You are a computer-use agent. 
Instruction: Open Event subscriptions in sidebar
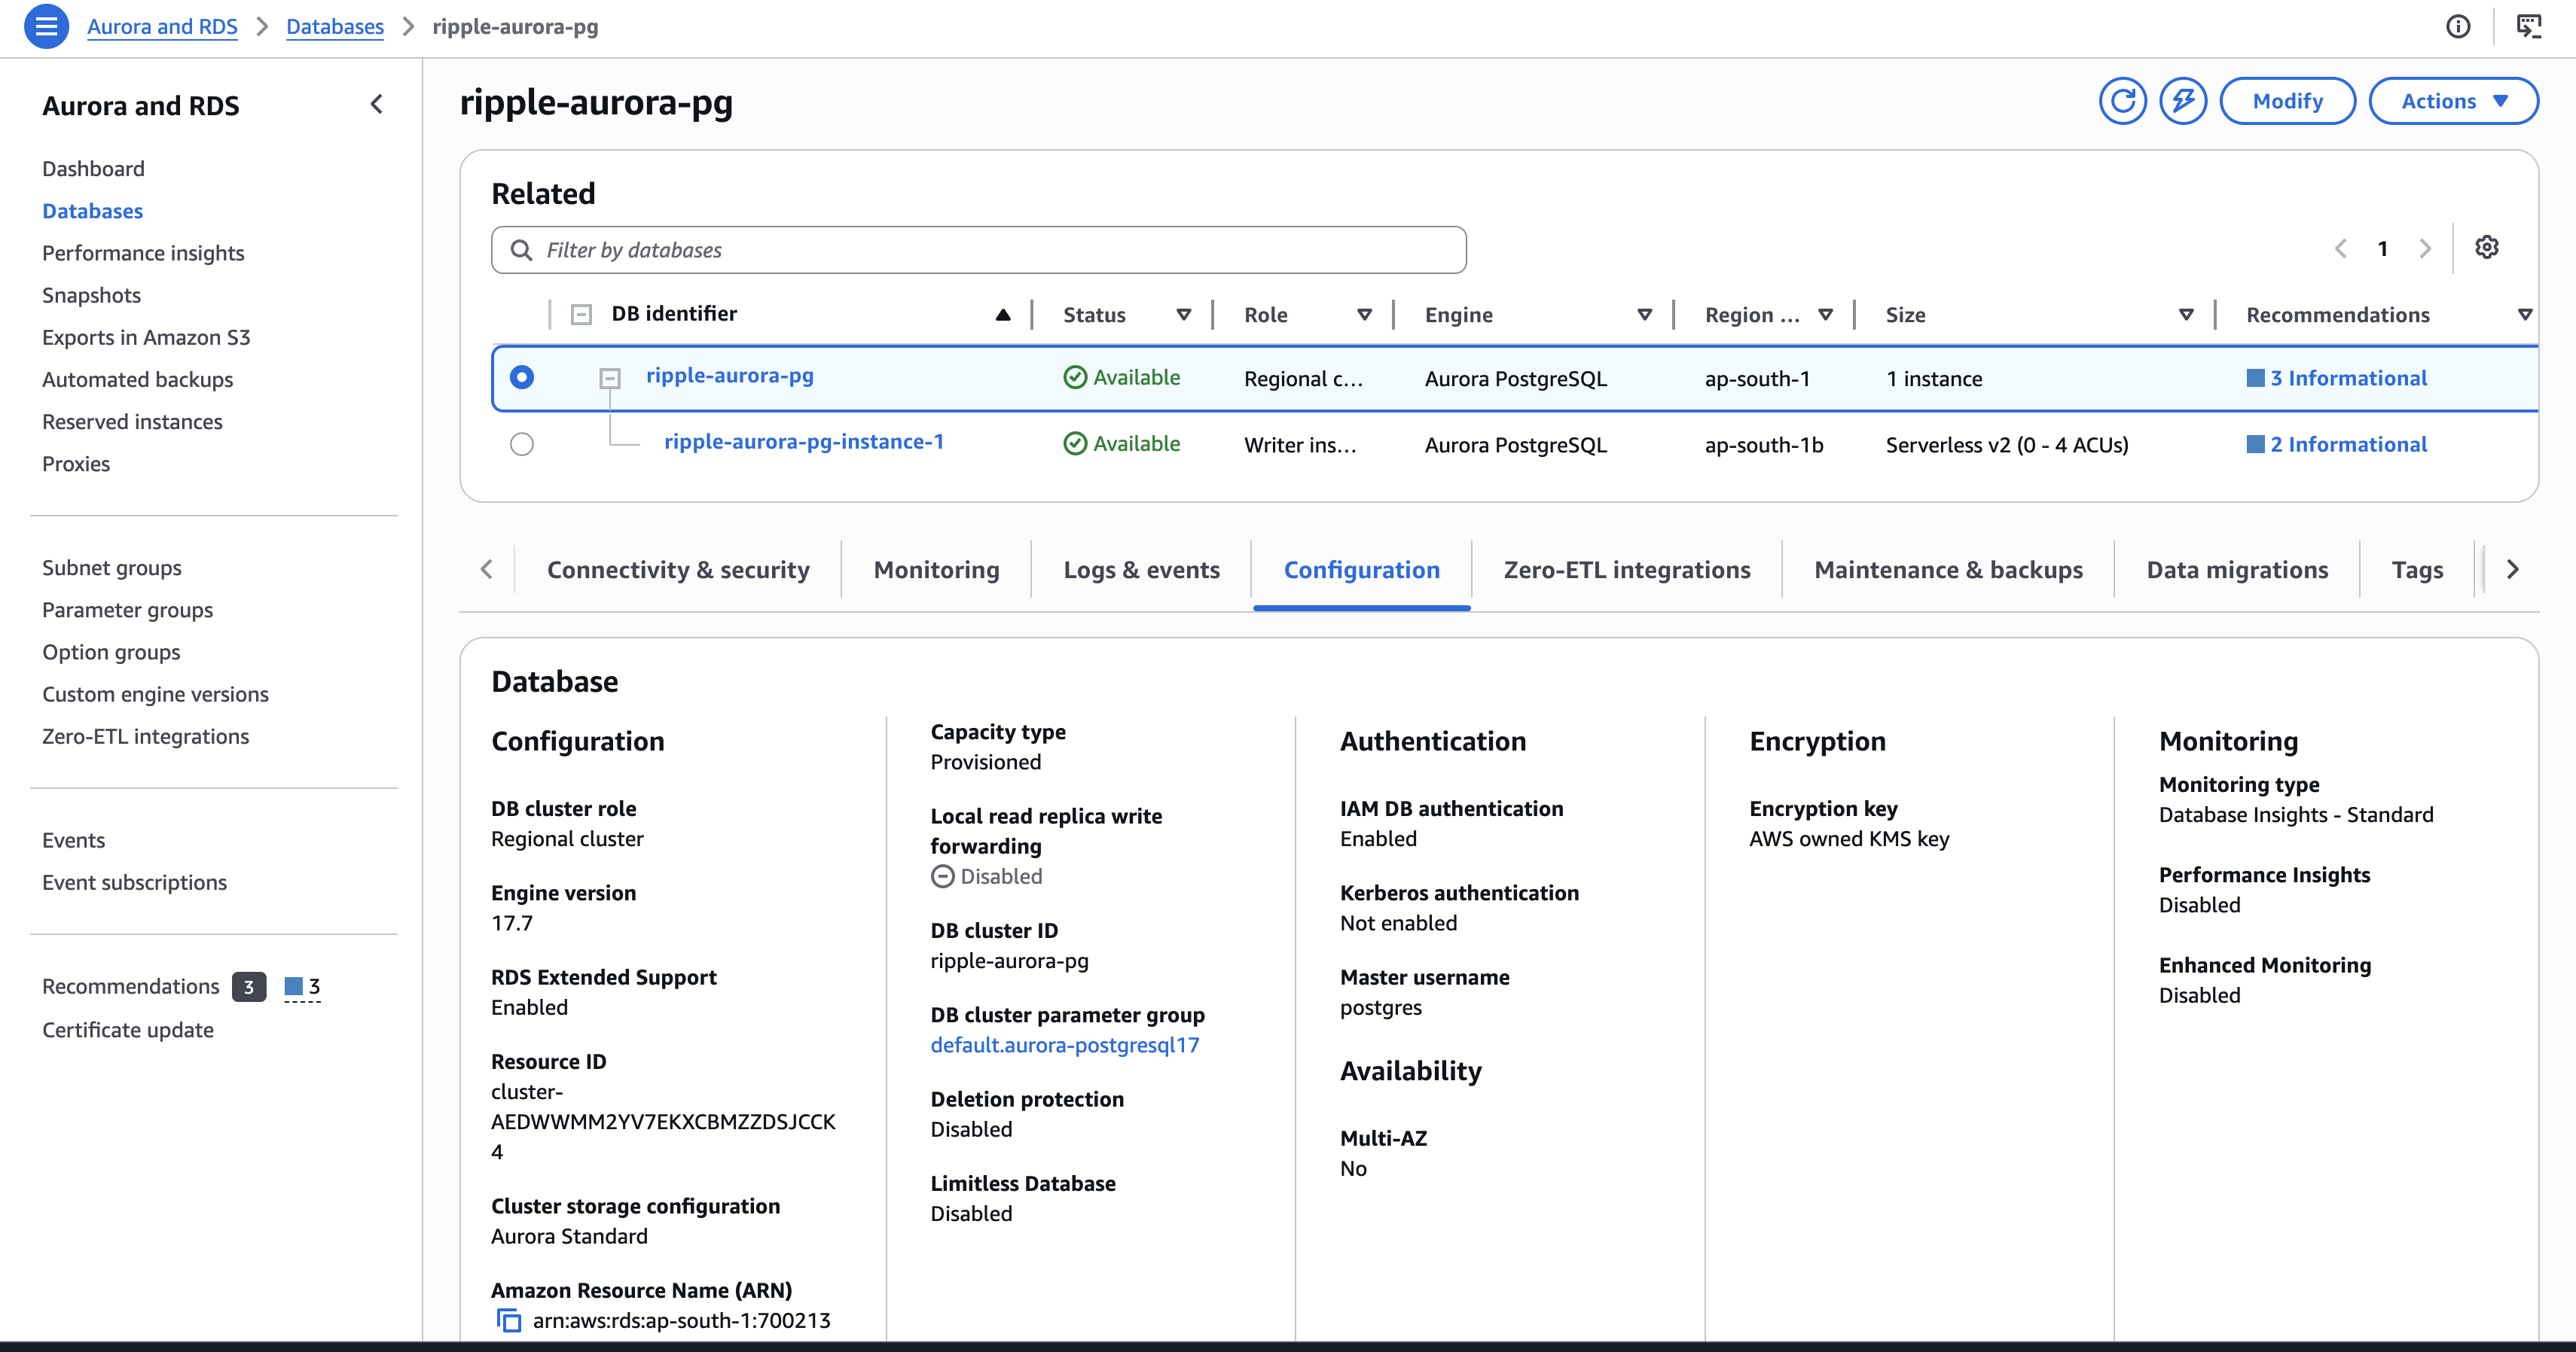click(134, 882)
